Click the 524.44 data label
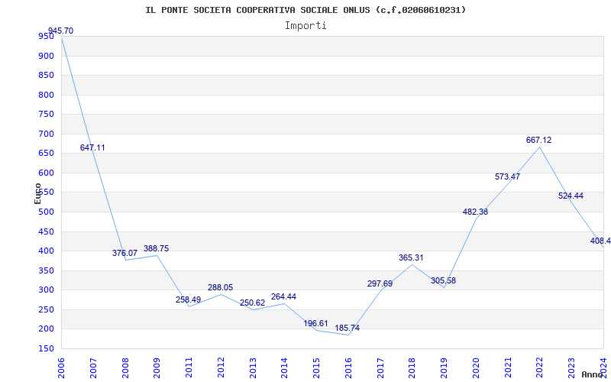The height and width of the screenshot is (382, 611). [x=571, y=196]
